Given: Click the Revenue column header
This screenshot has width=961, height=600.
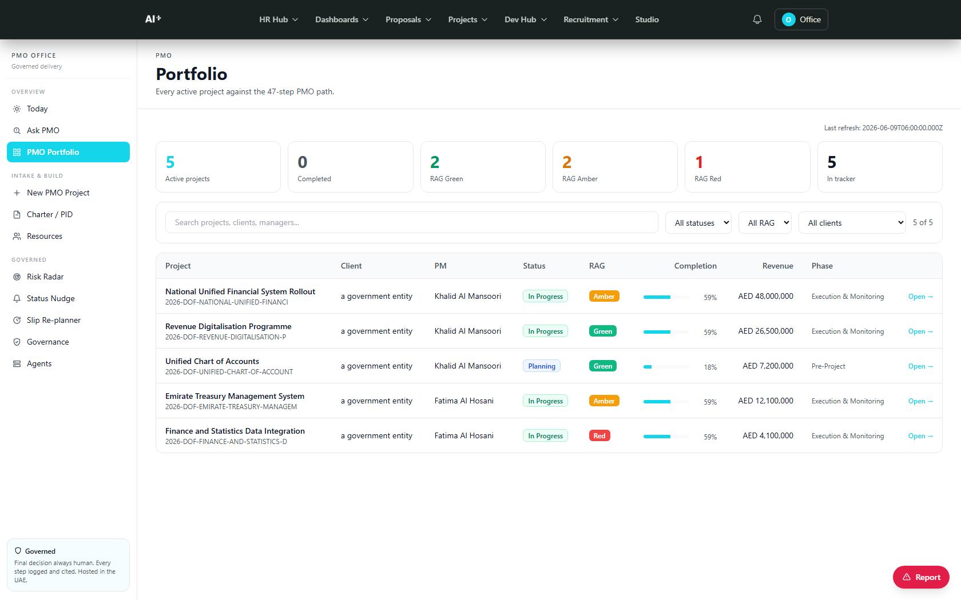Looking at the screenshot, I should point(777,266).
